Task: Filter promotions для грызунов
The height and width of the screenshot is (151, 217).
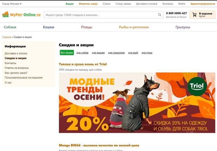Action: (x=116, y=53)
